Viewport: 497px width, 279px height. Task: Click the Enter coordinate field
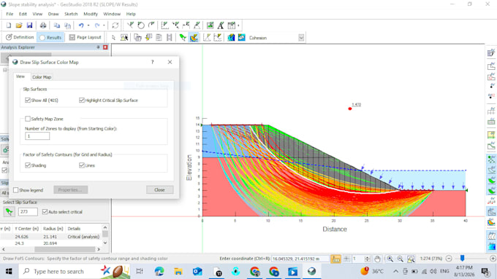(300, 259)
